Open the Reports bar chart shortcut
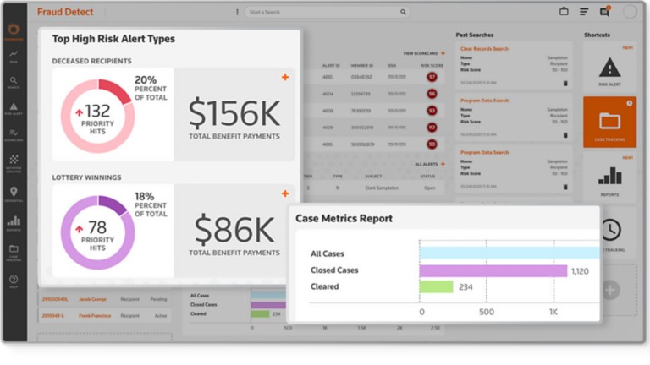Viewport: 650px width, 365px height. (x=609, y=179)
